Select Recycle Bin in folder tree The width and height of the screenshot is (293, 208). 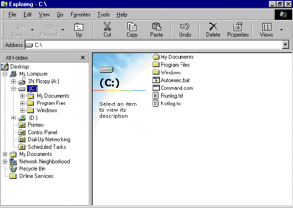coord(32,169)
